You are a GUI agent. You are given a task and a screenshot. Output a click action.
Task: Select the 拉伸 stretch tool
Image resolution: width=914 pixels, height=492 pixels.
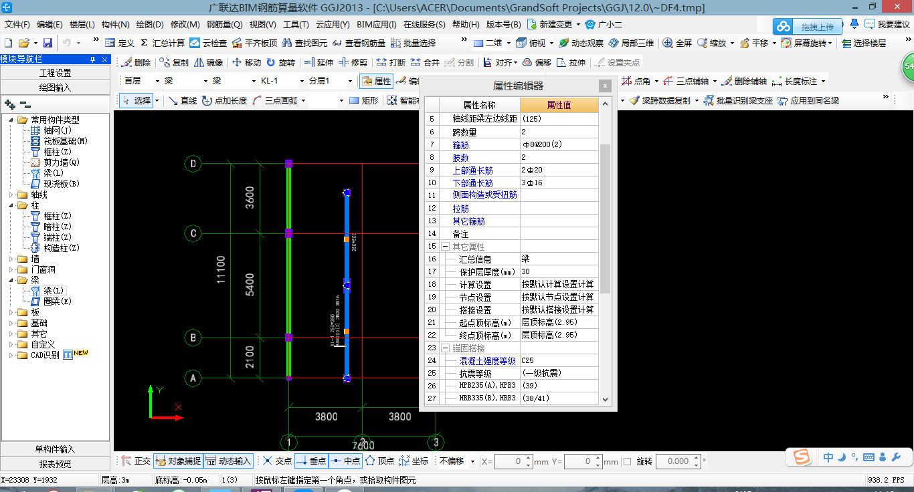571,62
